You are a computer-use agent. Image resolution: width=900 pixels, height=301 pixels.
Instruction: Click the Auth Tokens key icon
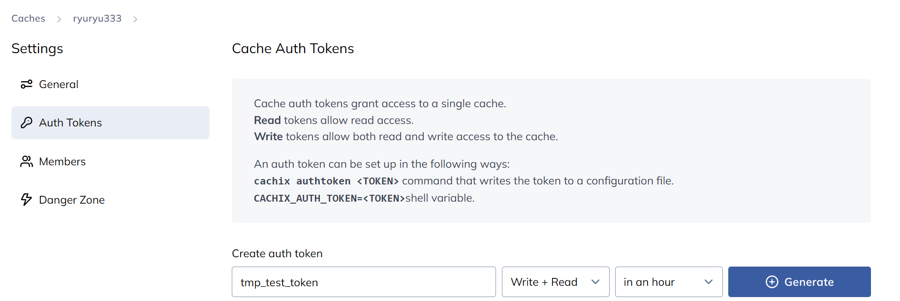pos(27,123)
